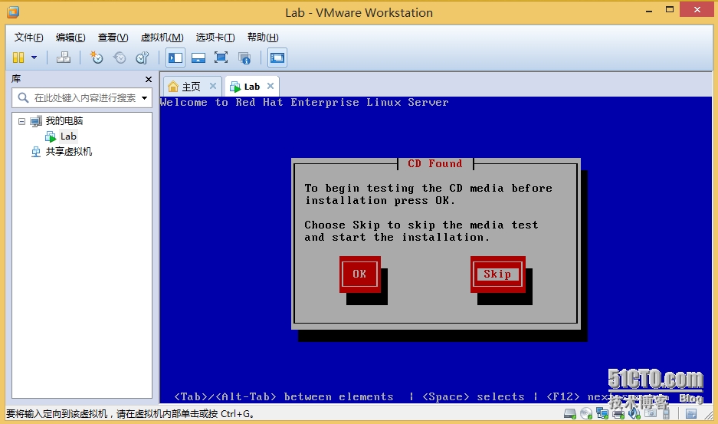Switch to the Lab tab
The height and width of the screenshot is (424, 718).
pyautogui.click(x=252, y=87)
